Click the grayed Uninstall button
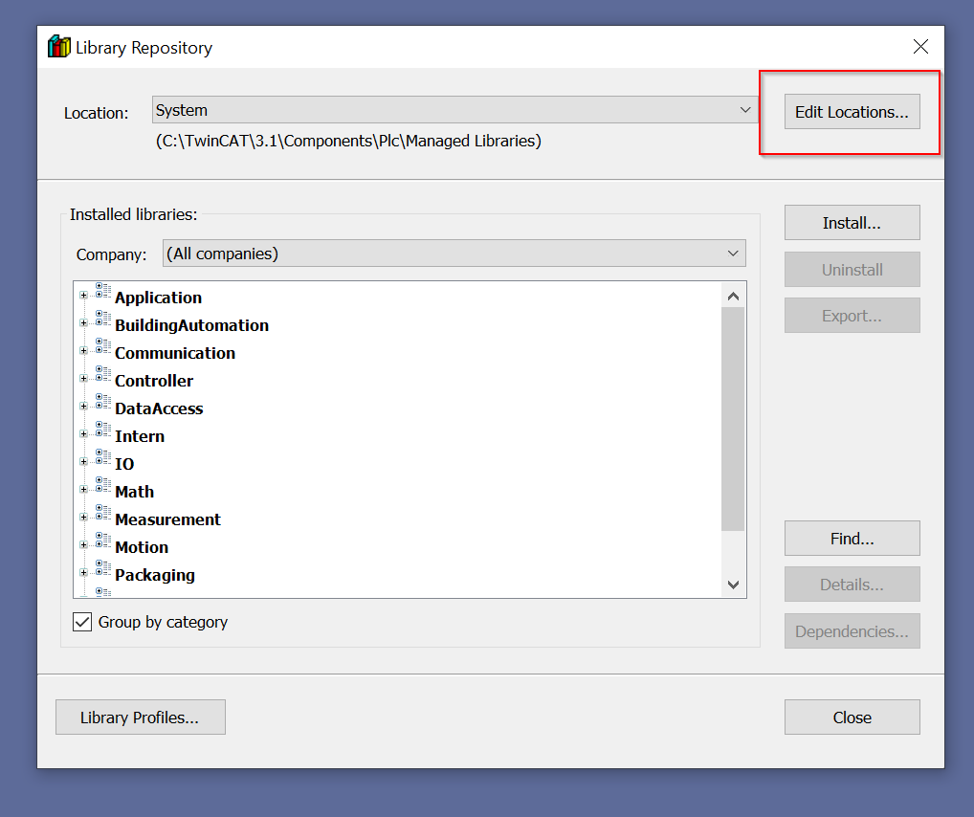Image resolution: width=974 pixels, height=817 pixels. click(852, 270)
